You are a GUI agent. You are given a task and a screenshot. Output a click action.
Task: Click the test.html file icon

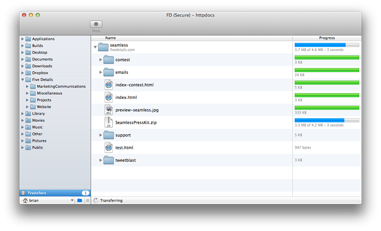tap(108, 148)
